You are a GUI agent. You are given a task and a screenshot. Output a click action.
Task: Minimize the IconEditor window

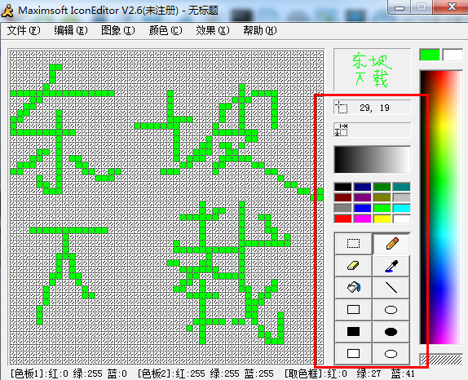400,7
